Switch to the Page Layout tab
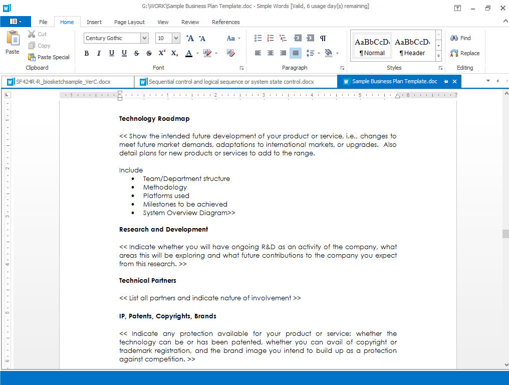This screenshot has height=385, width=509. [x=129, y=22]
